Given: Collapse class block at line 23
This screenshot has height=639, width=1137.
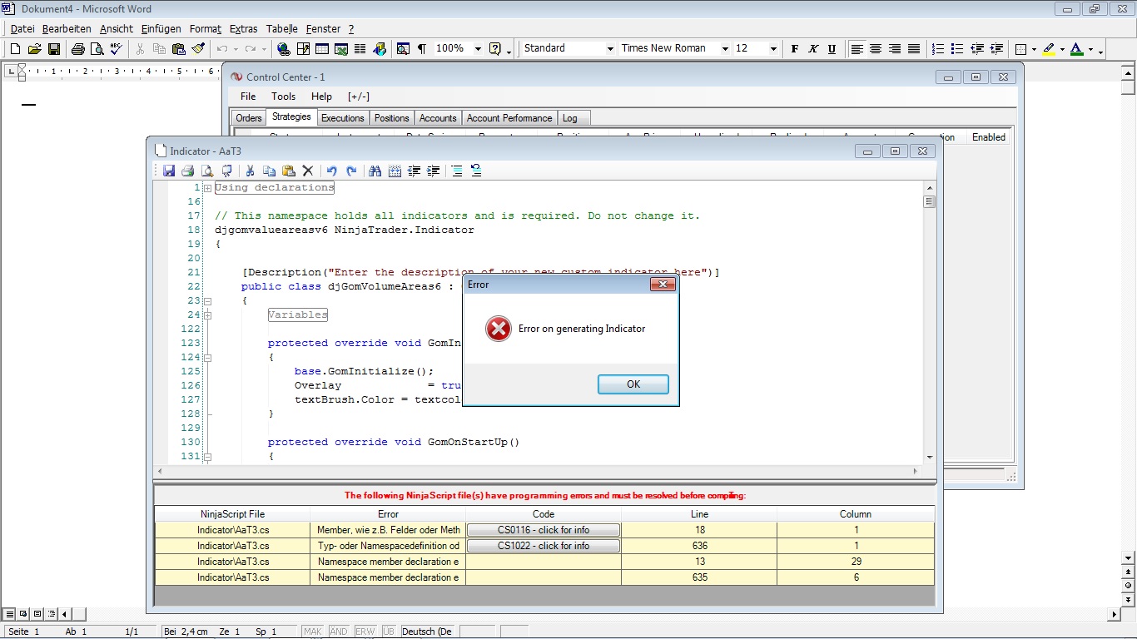Looking at the screenshot, I should click(x=207, y=301).
